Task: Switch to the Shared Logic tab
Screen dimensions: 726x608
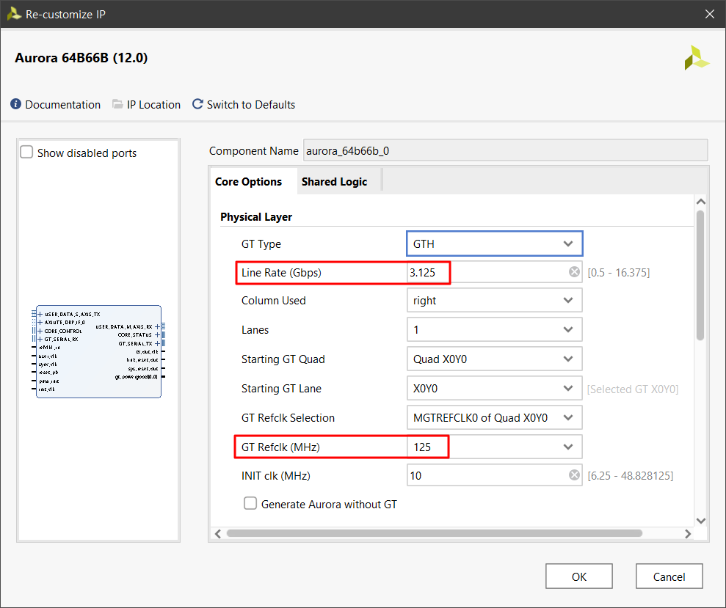Action: 334,181
